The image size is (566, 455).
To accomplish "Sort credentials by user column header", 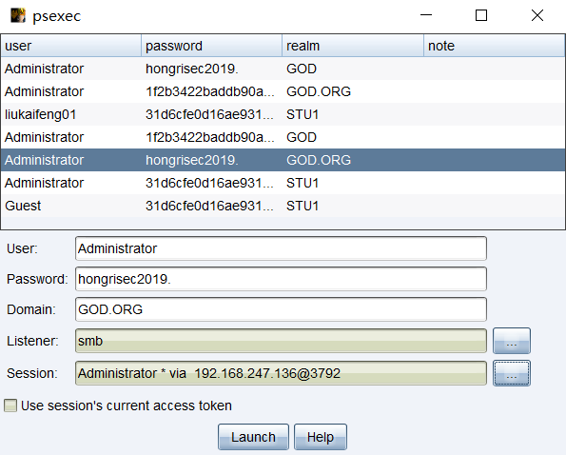I will [71, 46].
